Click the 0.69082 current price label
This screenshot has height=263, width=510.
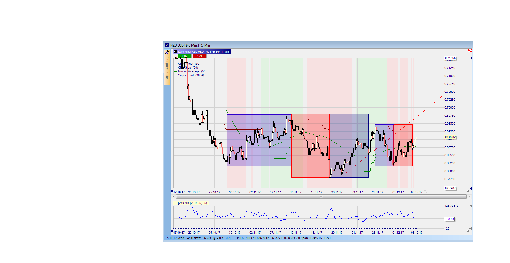pos(450,137)
